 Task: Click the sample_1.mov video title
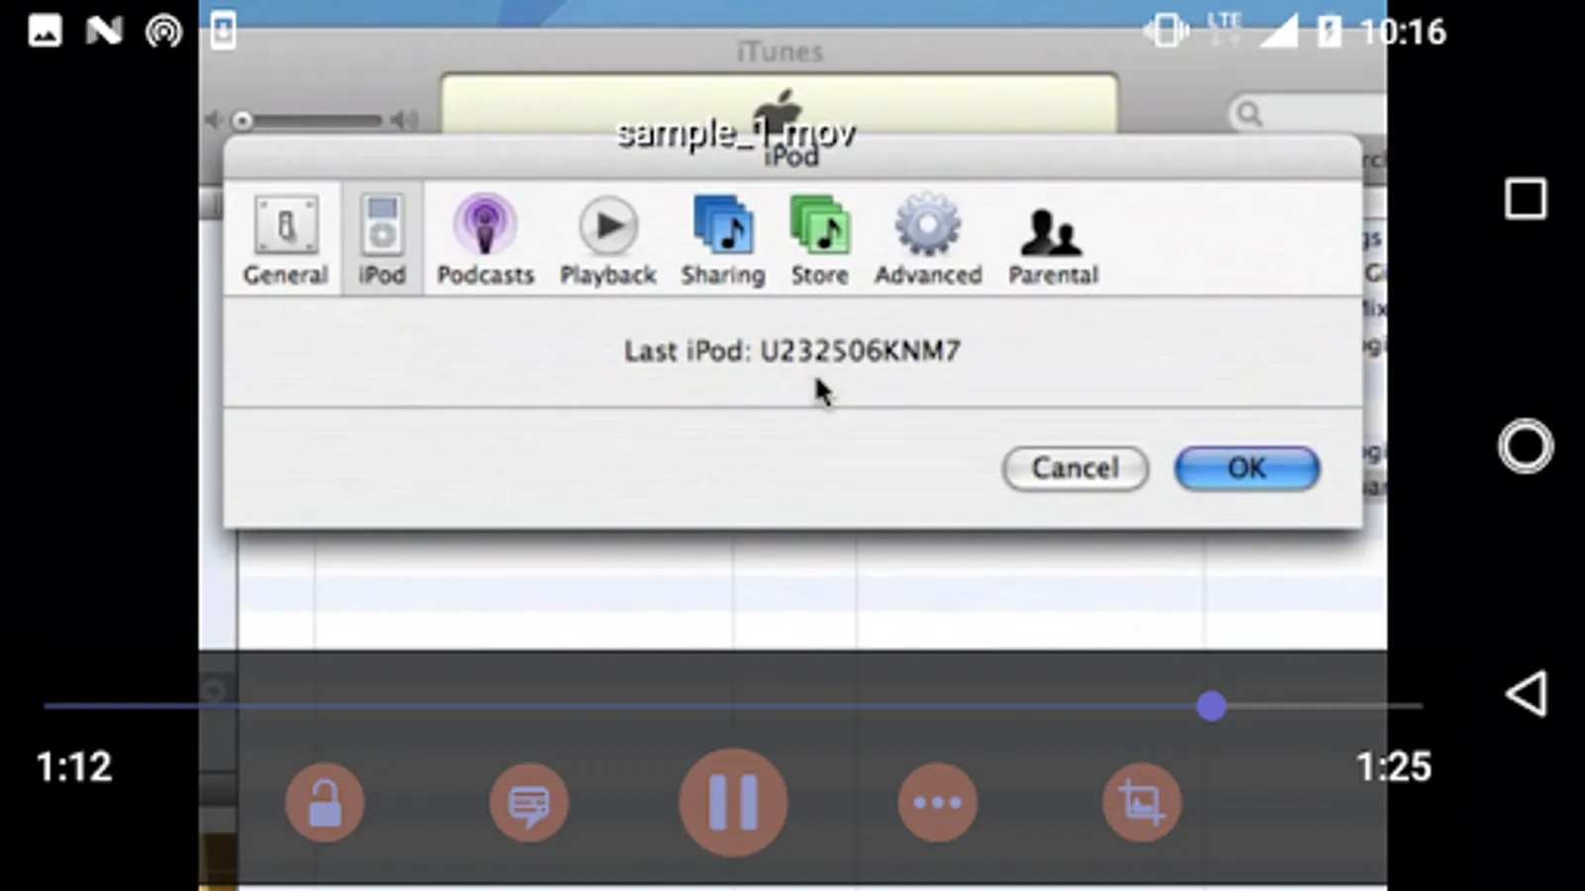pyautogui.click(x=736, y=133)
